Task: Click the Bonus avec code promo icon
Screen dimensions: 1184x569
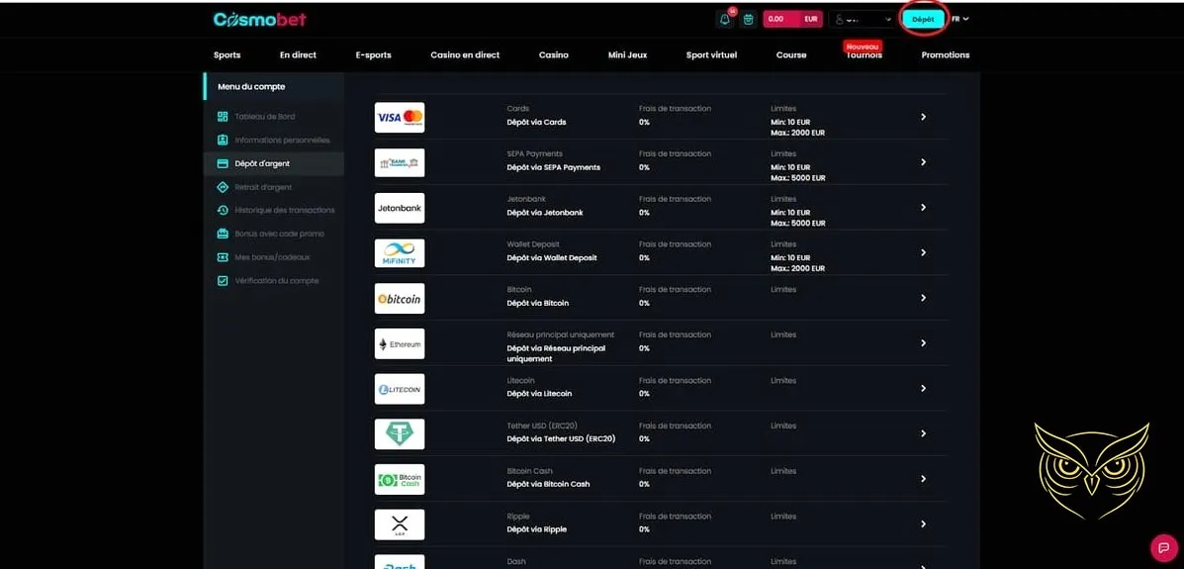Action: (223, 234)
